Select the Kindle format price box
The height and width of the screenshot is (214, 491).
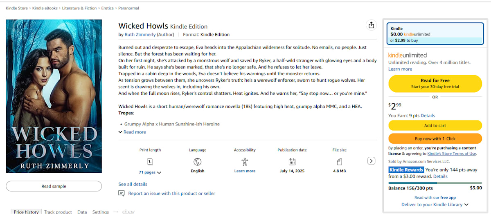click(435, 34)
